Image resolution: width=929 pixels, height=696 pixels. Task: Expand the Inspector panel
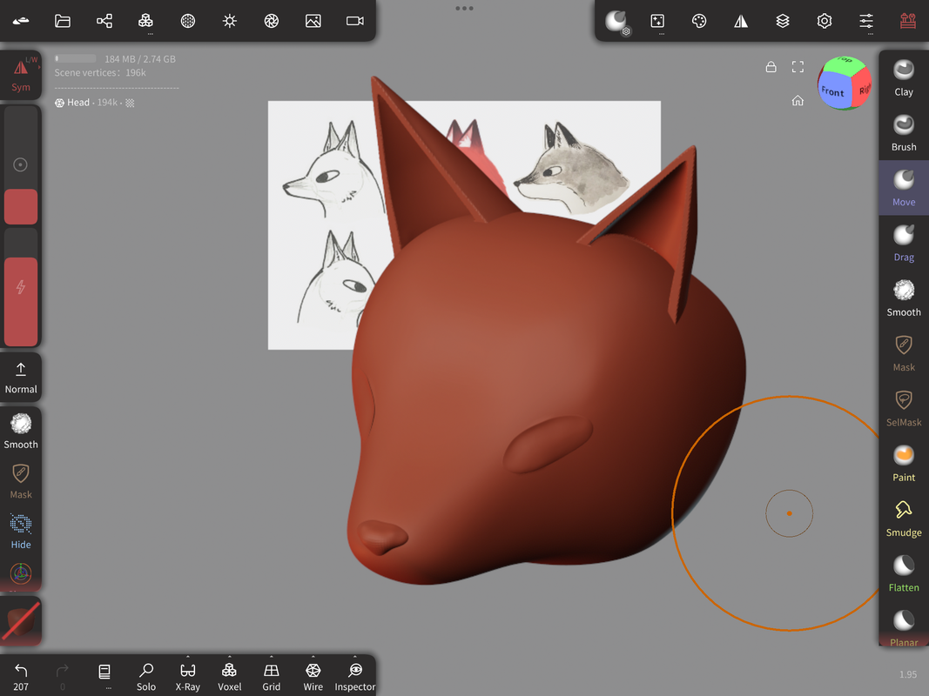(355, 675)
